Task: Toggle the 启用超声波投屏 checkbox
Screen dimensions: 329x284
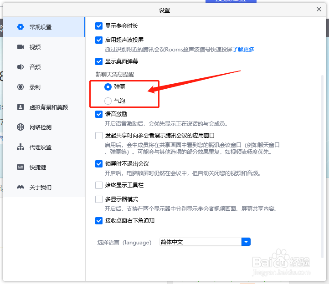Action: point(99,40)
